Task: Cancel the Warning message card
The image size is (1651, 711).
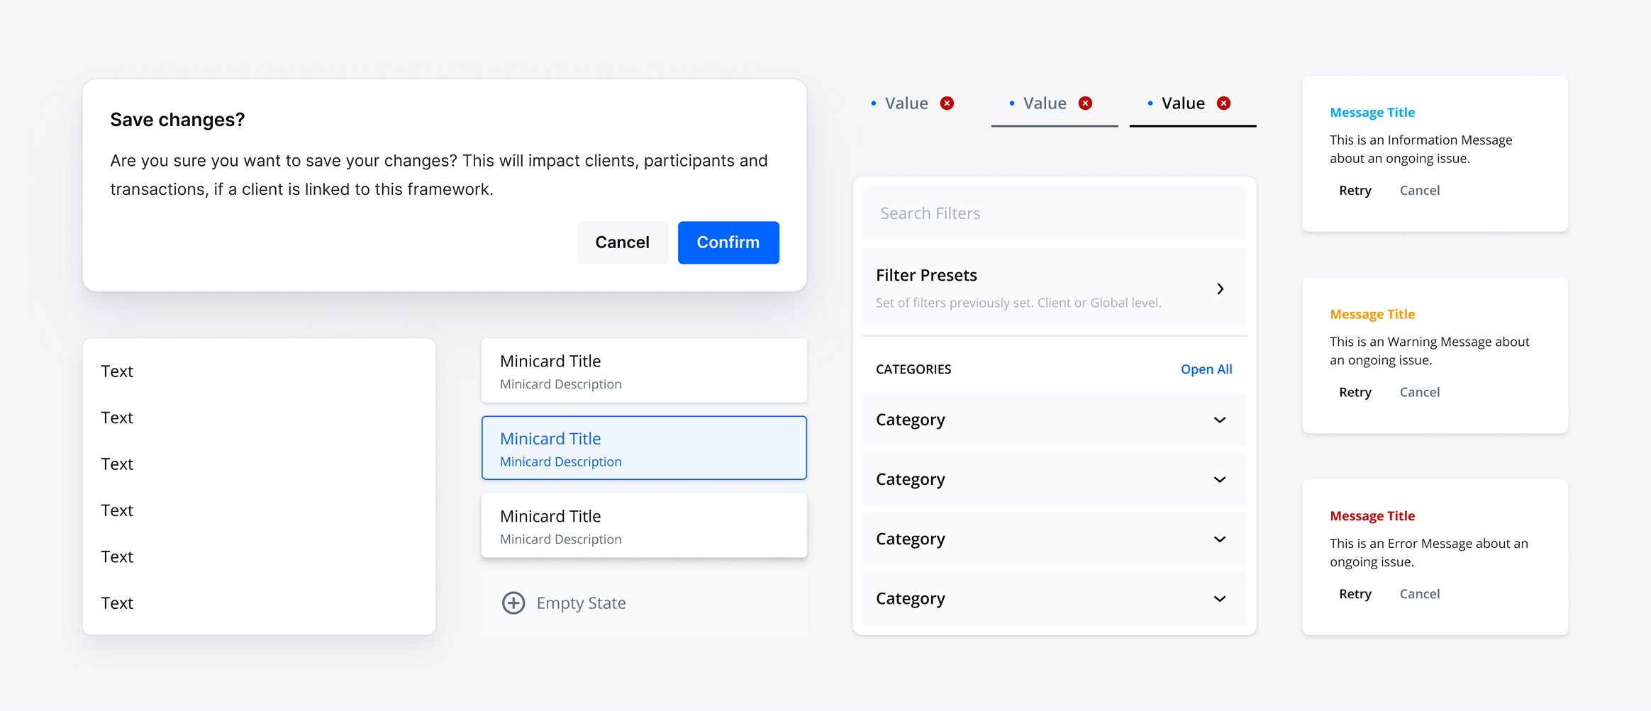Action: tap(1419, 392)
